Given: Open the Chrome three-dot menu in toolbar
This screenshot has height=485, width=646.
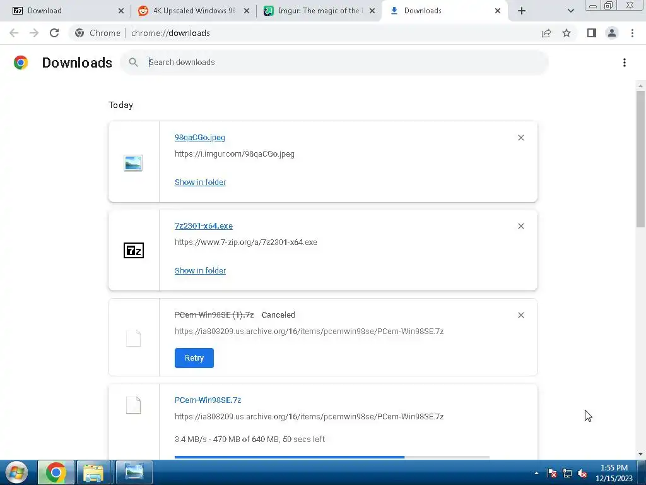Looking at the screenshot, I should point(632,33).
